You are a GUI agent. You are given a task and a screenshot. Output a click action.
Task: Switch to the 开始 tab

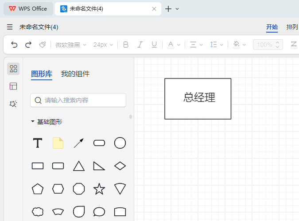272,27
